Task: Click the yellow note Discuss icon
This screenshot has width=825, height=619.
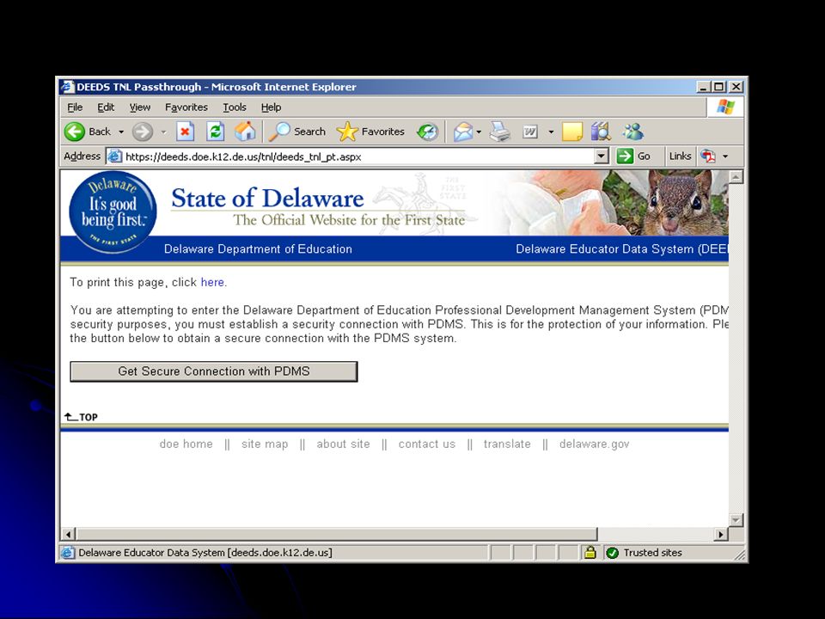Action: 572,132
